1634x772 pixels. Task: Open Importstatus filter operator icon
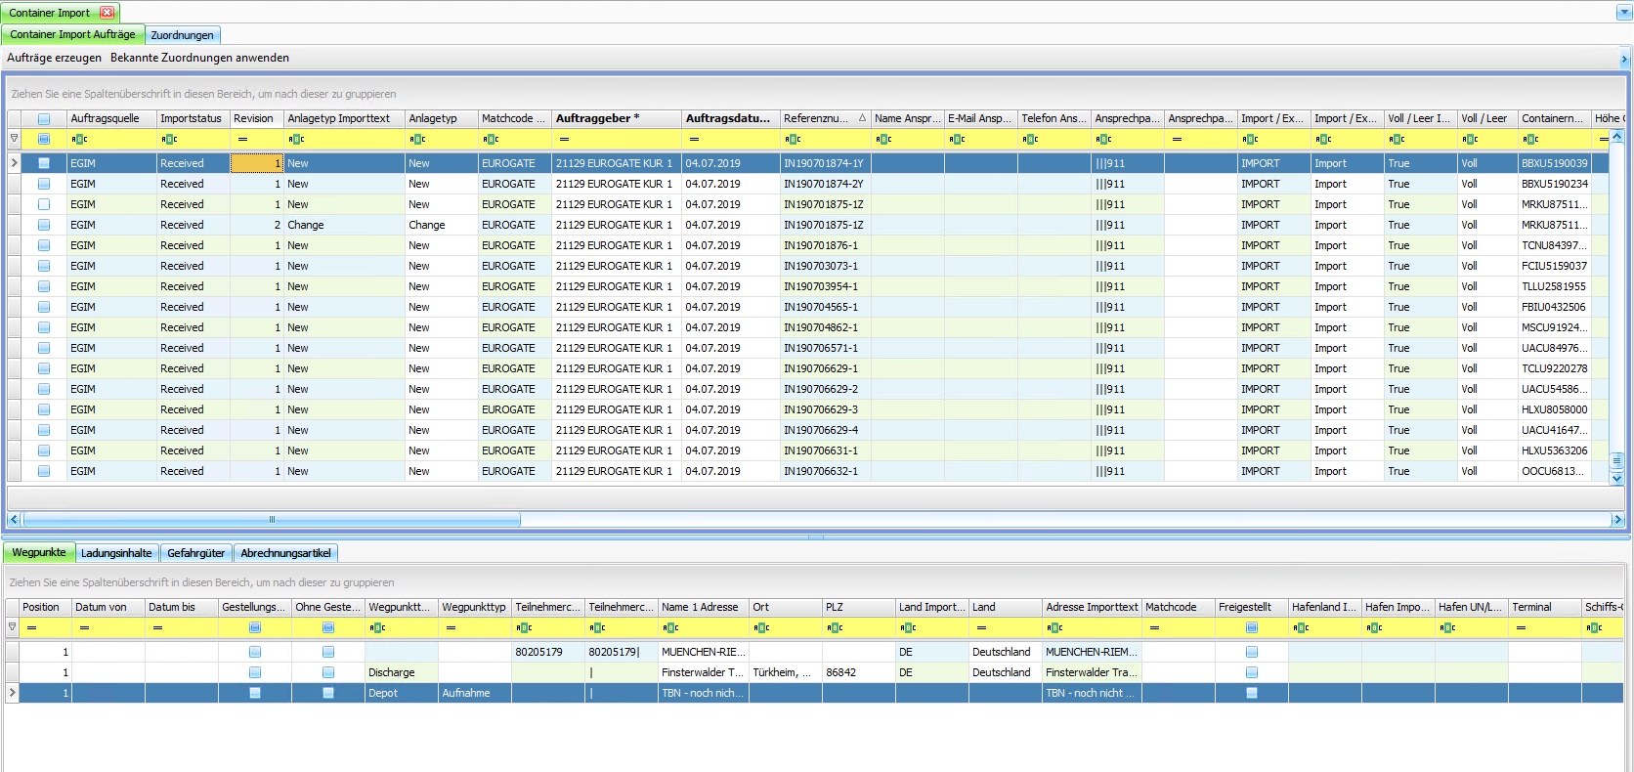point(169,139)
